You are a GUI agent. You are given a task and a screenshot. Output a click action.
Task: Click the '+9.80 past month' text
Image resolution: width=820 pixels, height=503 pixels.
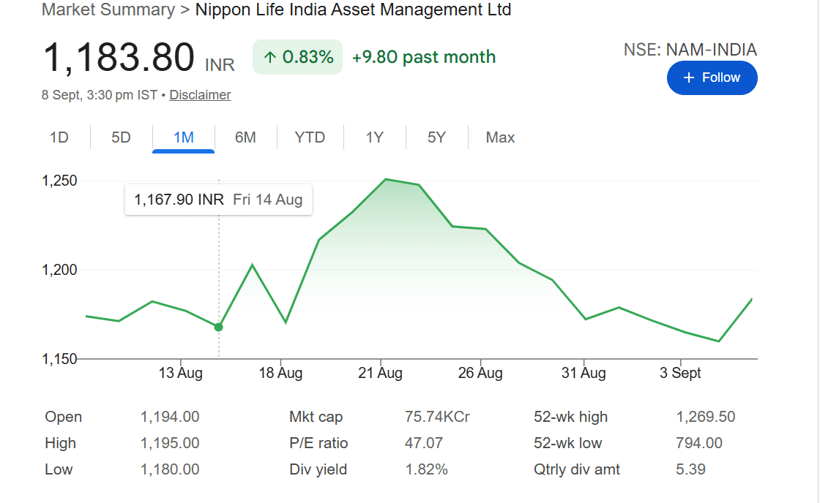[x=424, y=57]
